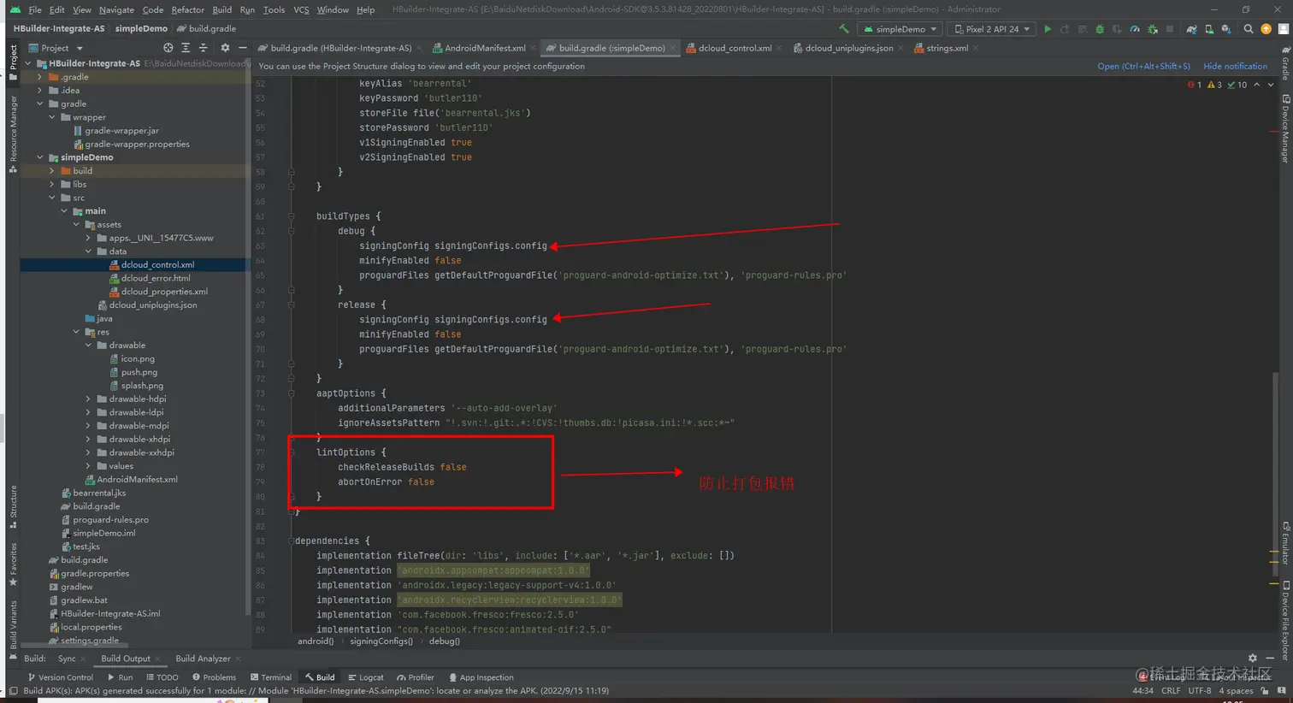Viewport: 1293px width, 703px height.
Task: Toggle the Favorites side tab
Action: point(13,564)
